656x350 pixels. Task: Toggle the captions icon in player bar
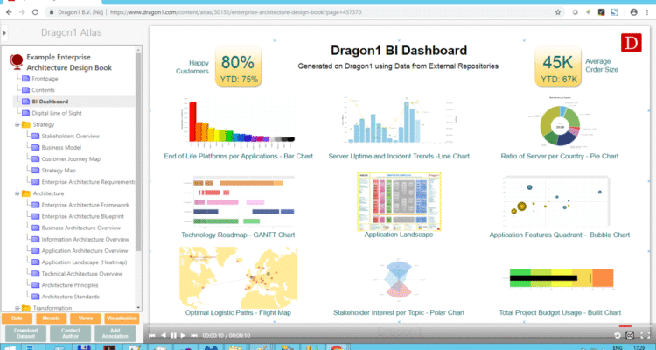click(x=630, y=335)
